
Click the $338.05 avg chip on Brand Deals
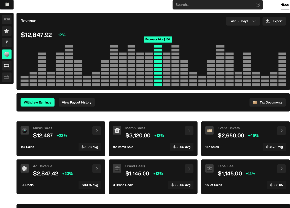tap(181, 185)
